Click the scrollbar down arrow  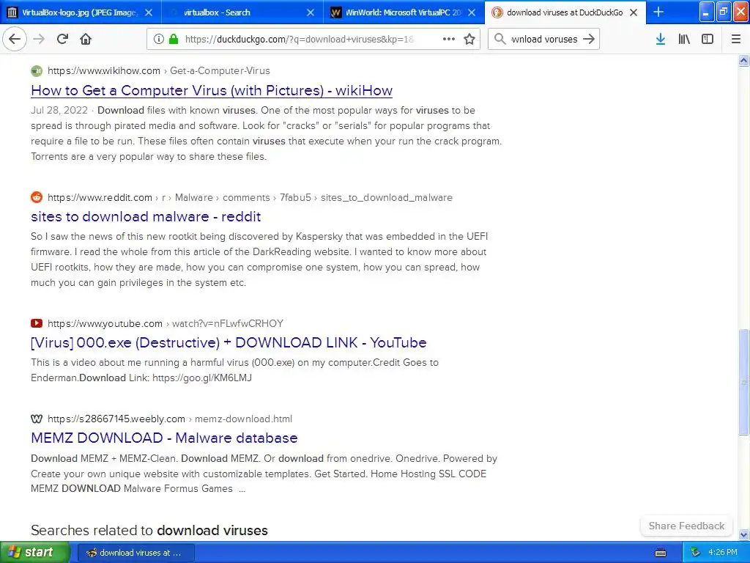743,534
